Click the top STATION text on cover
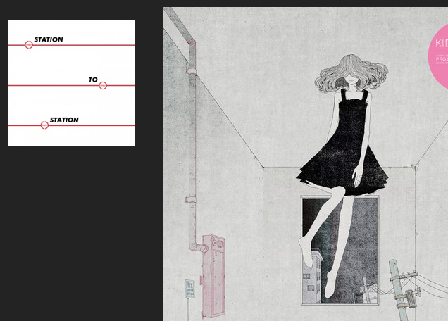The height and width of the screenshot is (321, 448). click(49, 39)
